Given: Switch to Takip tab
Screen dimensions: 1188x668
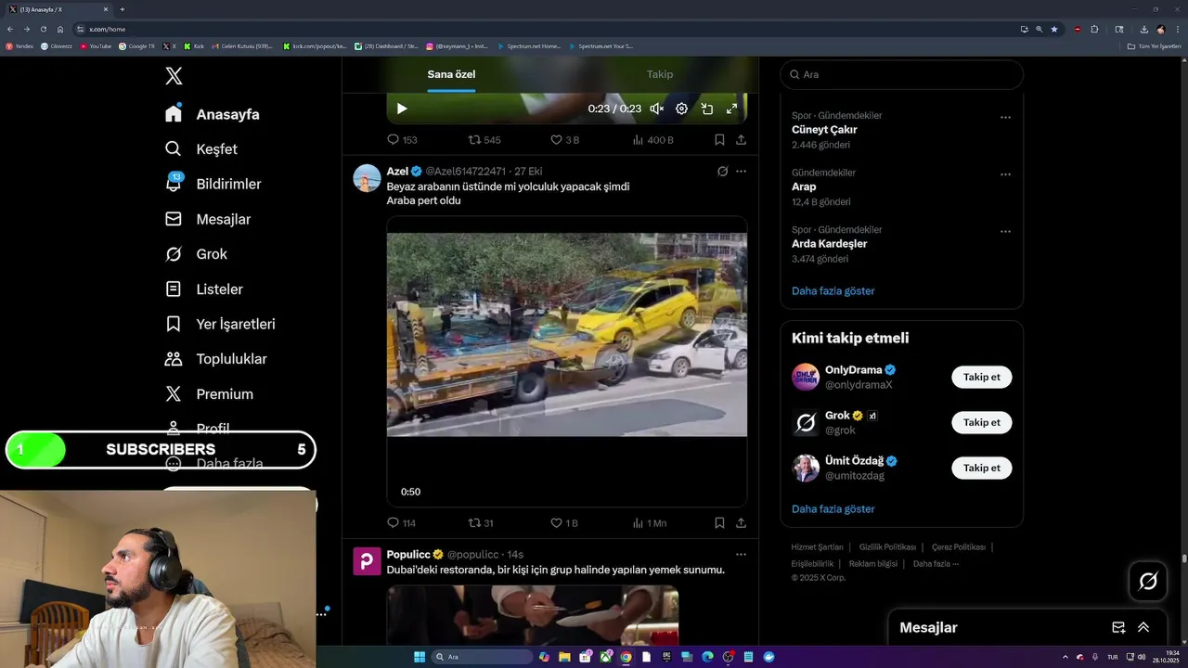Looking at the screenshot, I should (660, 74).
